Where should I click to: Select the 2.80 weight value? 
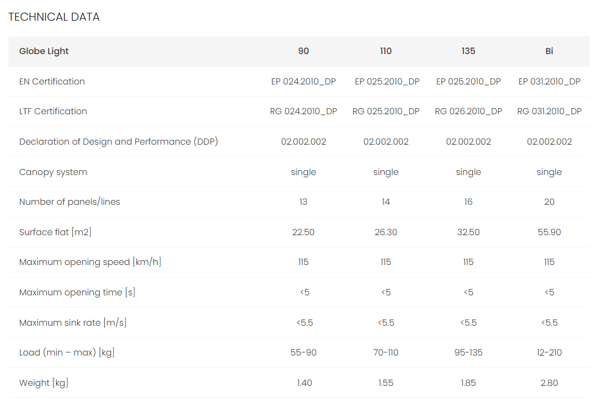[549, 383]
